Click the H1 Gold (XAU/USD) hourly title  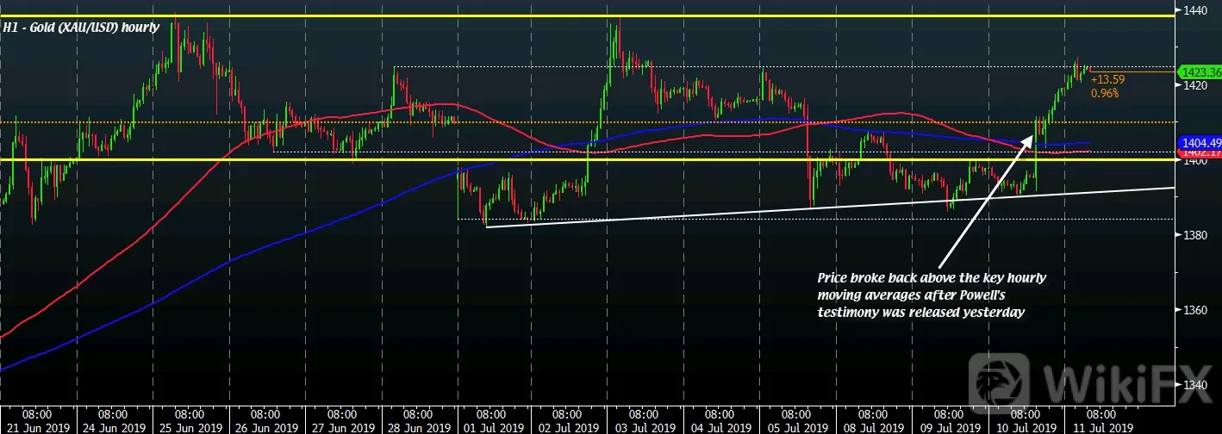tap(82, 28)
